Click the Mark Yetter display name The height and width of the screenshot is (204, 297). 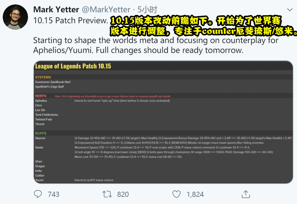click(x=56, y=10)
